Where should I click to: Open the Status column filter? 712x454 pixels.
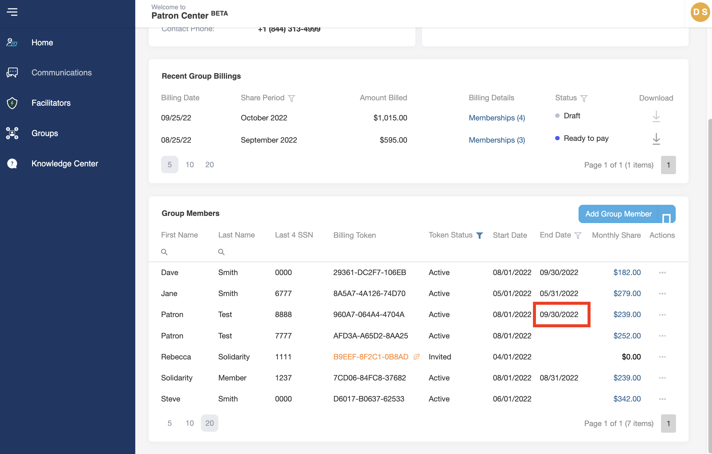pos(584,98)
